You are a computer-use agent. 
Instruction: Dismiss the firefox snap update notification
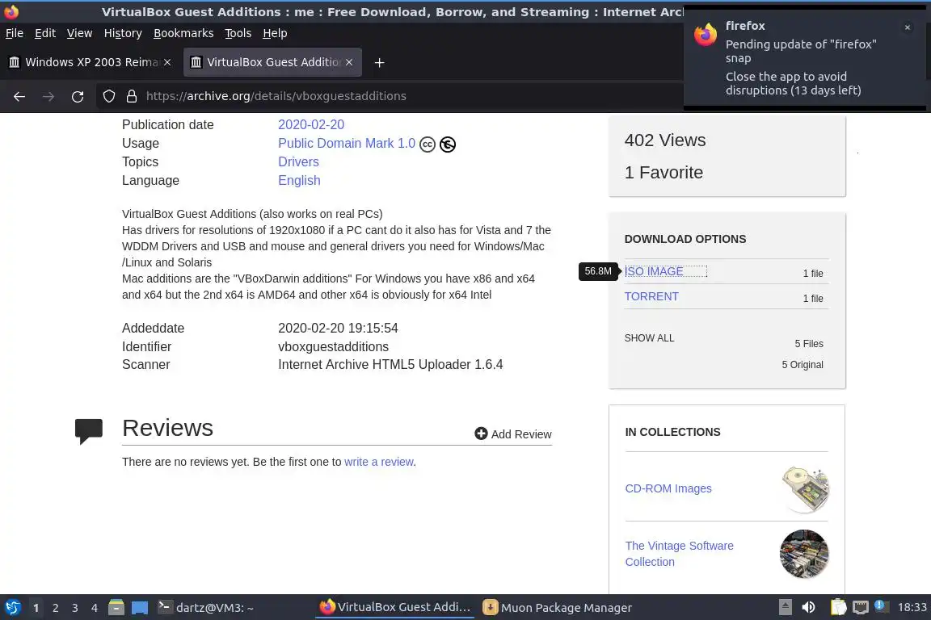[x=908, y=27]
